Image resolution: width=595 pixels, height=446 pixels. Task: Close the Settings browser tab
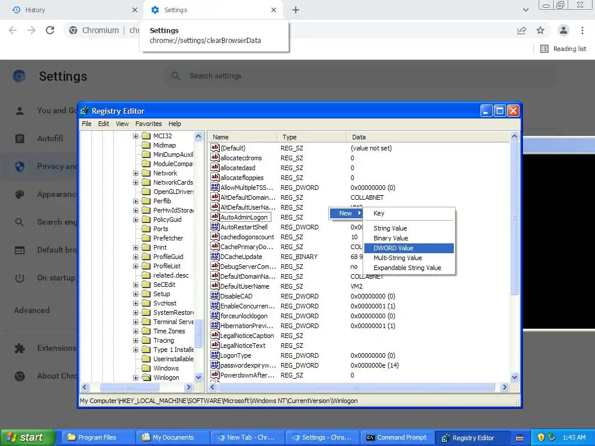[x=274, y=10]
